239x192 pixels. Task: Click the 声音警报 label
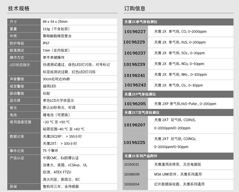tap(17, 79)
